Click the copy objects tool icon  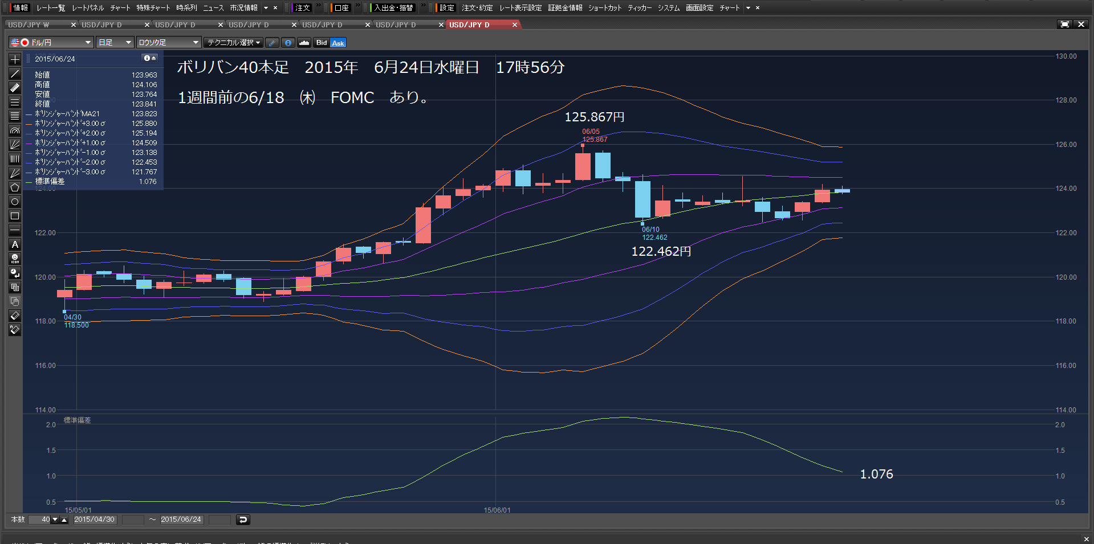point(15,287)
